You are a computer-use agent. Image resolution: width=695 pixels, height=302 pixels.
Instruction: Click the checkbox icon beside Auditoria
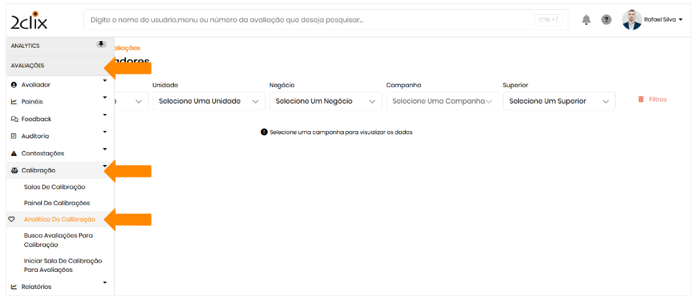click(14, 136)
